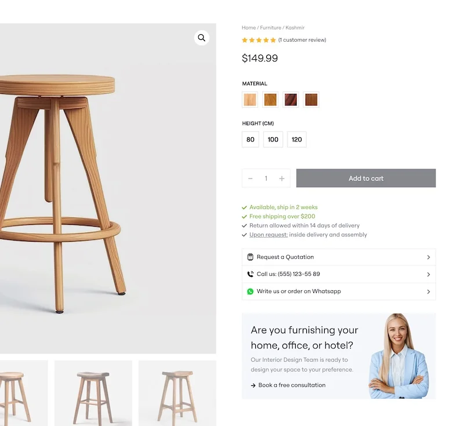This screenshot has width=464, height=426.
Task: Expand the Call us row chevron
Action: click(428, 274)
